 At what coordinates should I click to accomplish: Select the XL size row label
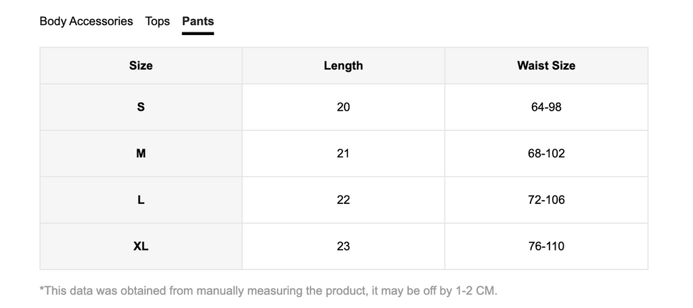(141, 247)
